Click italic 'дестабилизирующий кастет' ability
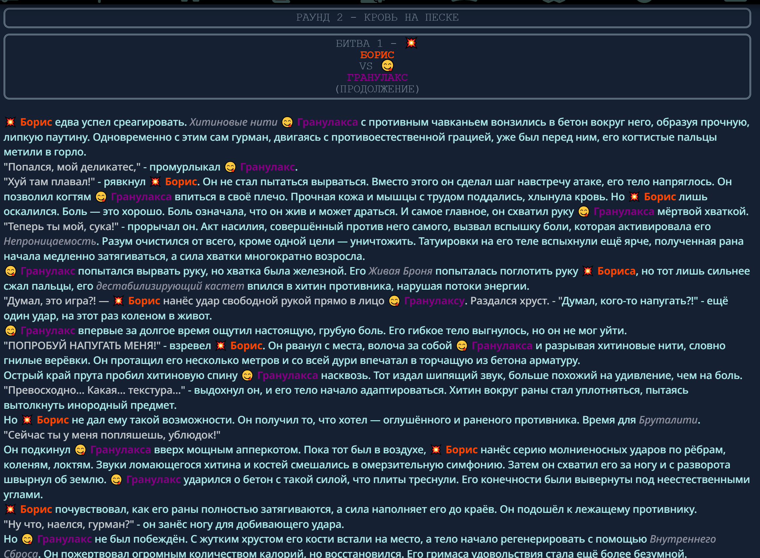Viewport: 760px width, 558px height. pyautogui.click(x=170, y=286)
